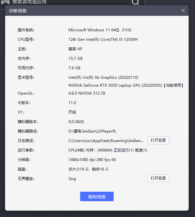Click the 磁盘 total size value
This screenshot has height=217, width=195.
[88, 169]
